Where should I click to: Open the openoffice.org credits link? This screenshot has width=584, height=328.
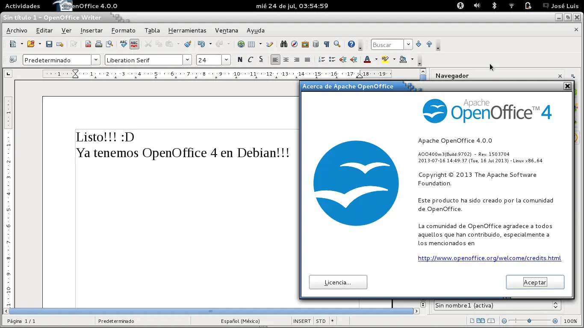pos(490,258)
